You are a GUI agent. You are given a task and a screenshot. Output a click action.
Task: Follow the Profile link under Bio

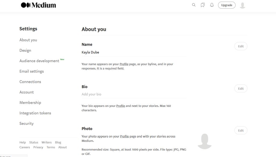click(x=120, y=106)
